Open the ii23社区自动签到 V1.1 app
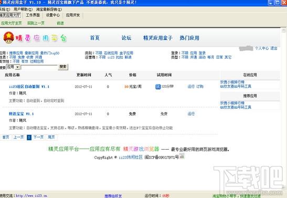Viewport: 287px width, 198px height. coord(29,87)
